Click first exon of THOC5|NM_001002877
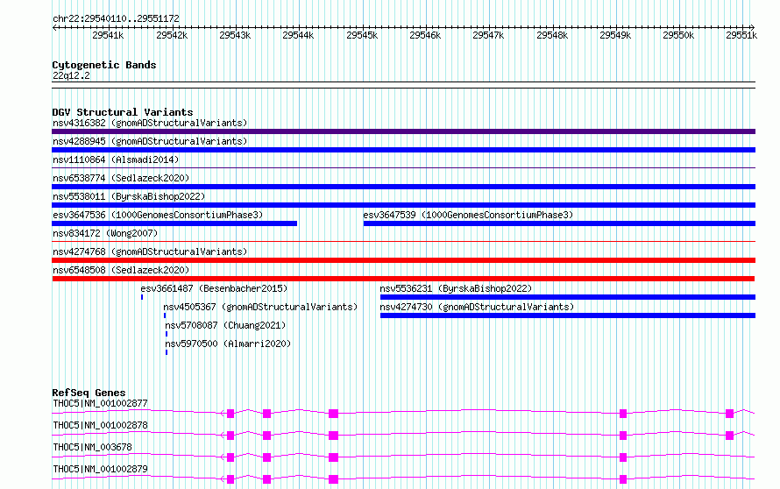This screenshot has width=780, height=489. (230, 414)
